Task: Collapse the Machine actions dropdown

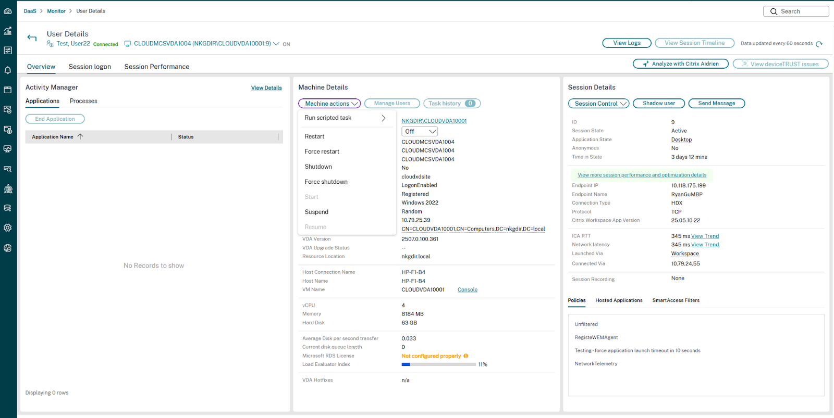Action: click(x=329, y=104)
